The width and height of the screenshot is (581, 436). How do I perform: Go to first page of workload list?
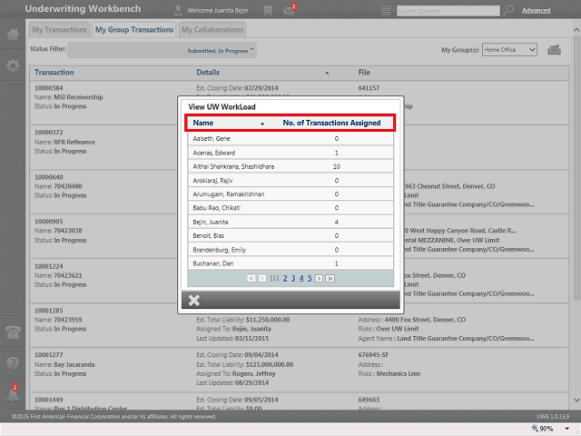[x=251, y=279]
